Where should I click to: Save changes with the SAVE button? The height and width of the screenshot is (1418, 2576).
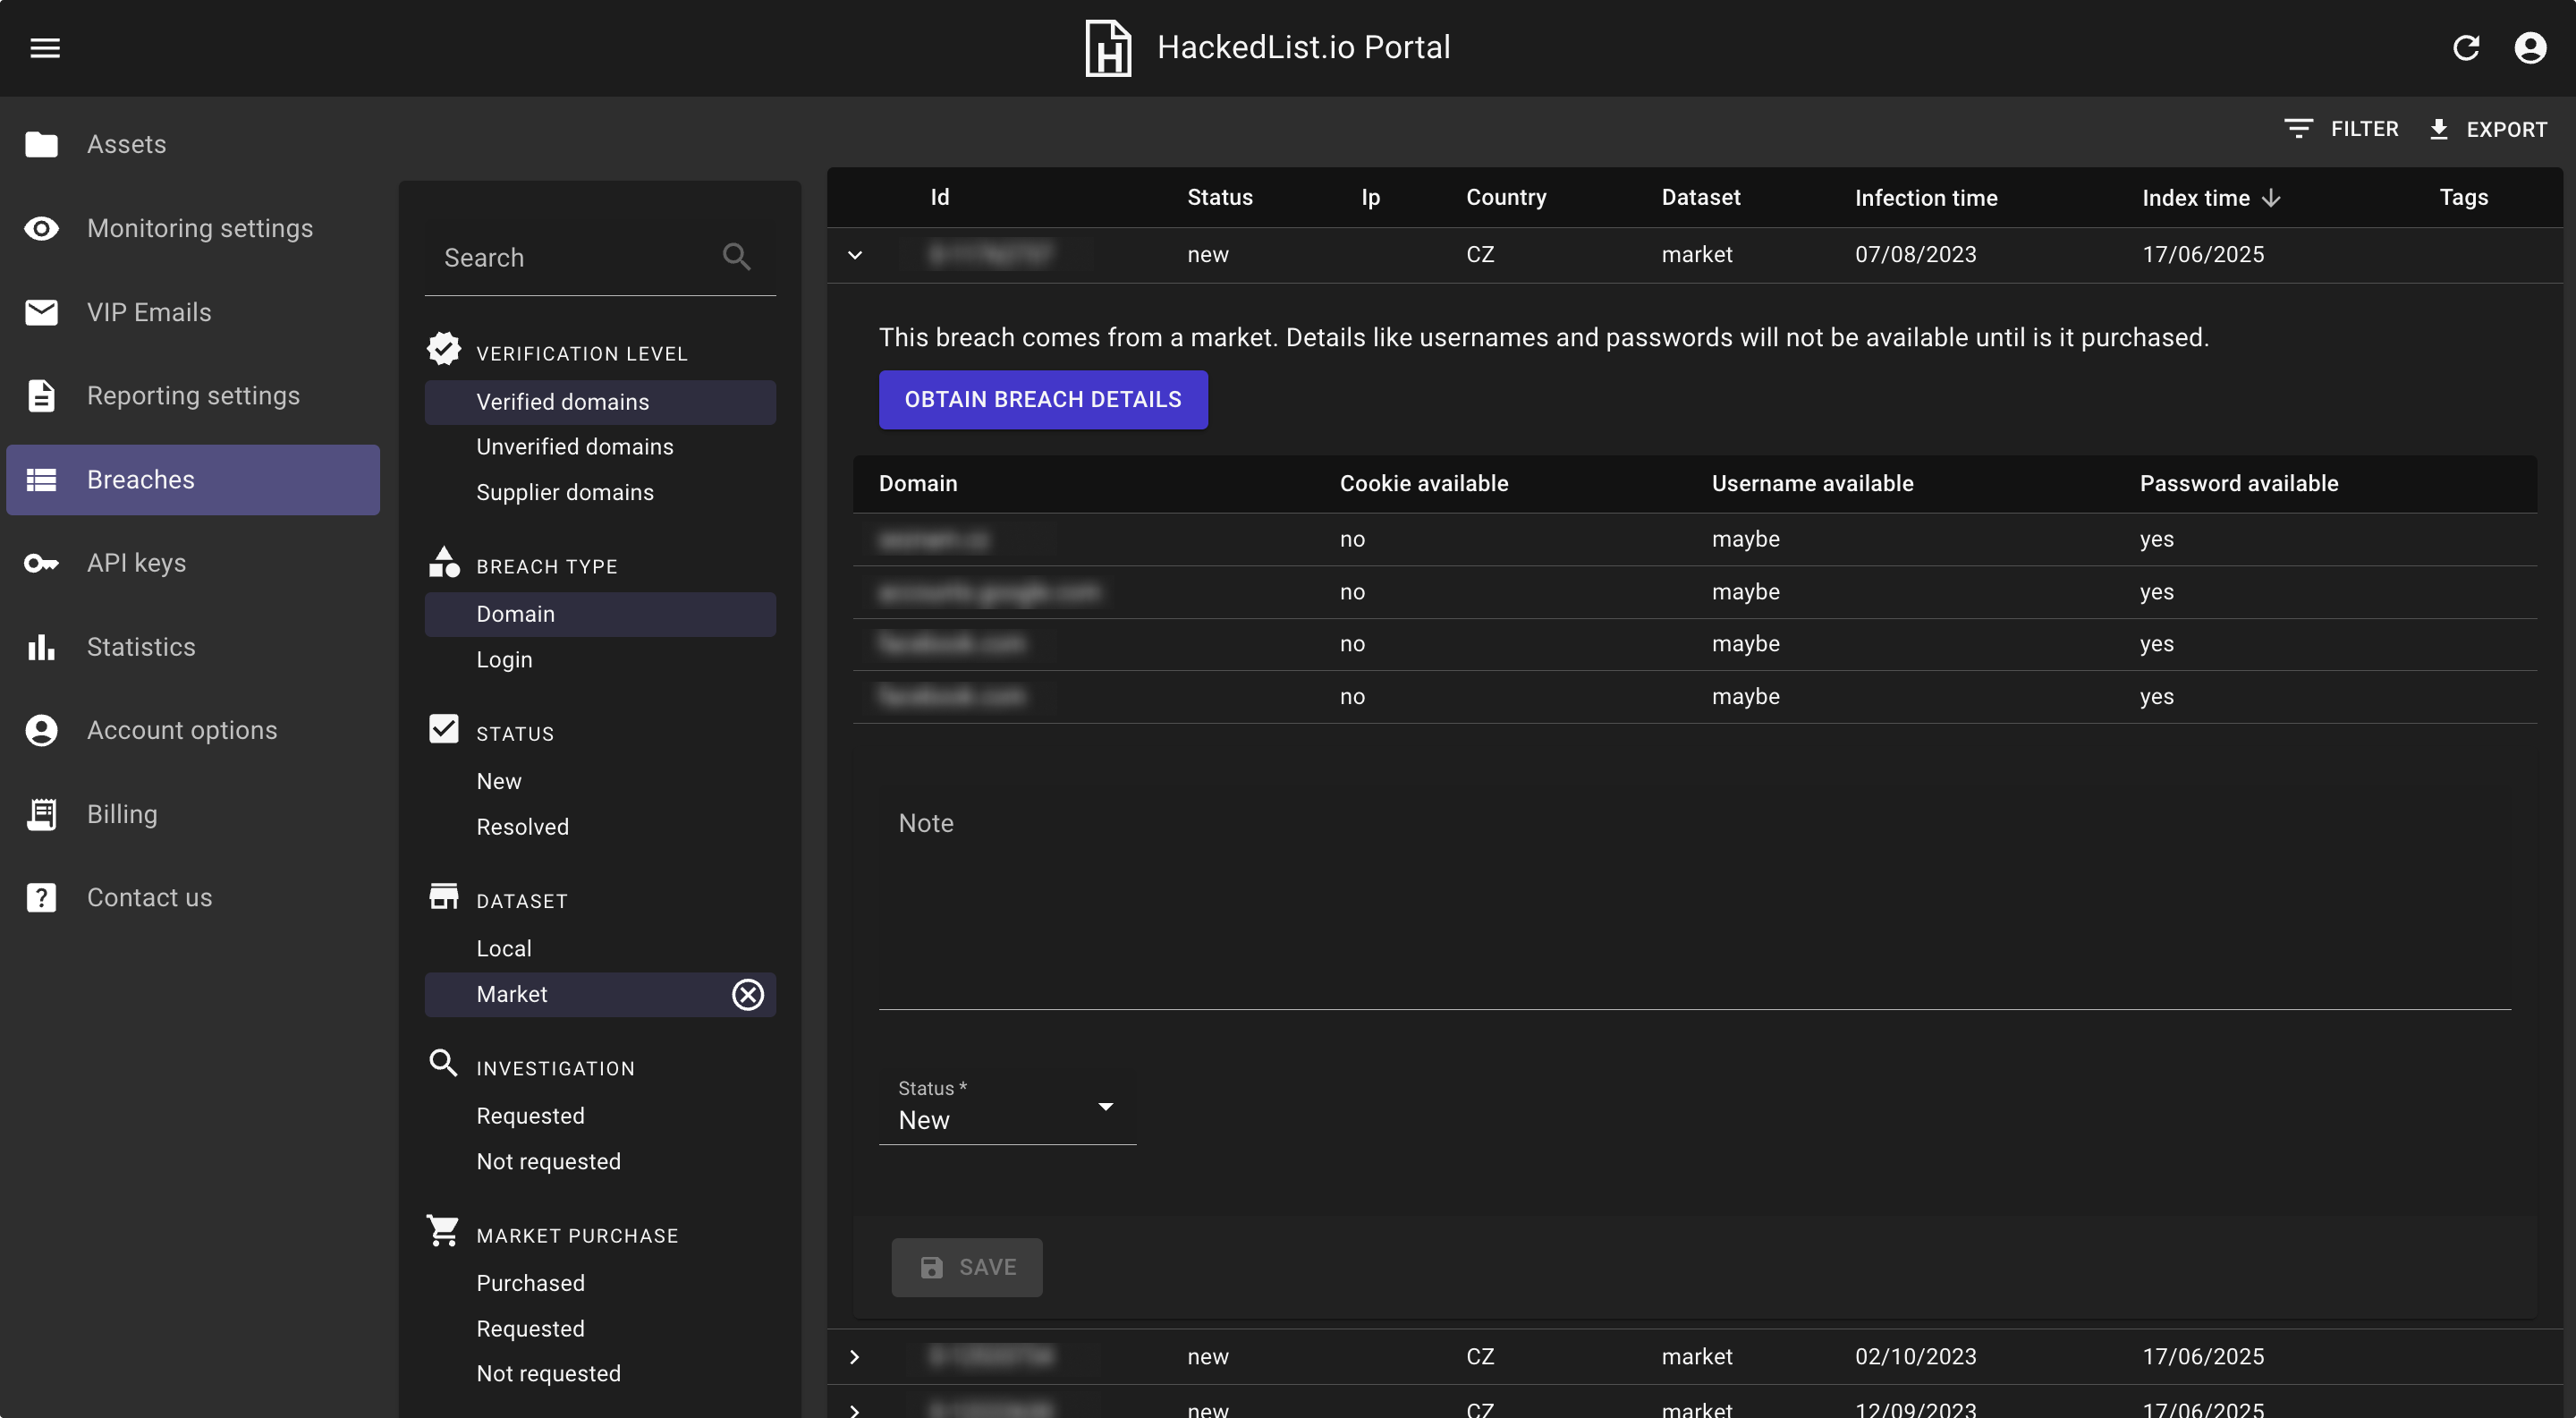tap(966, 1267)
